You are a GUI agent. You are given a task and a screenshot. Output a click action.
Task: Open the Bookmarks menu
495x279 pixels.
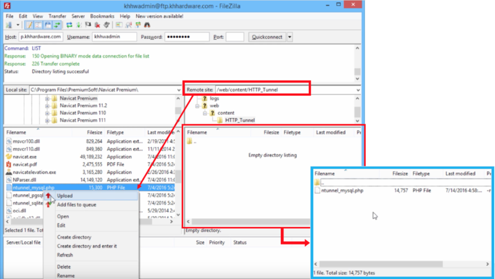pos(102,16)
